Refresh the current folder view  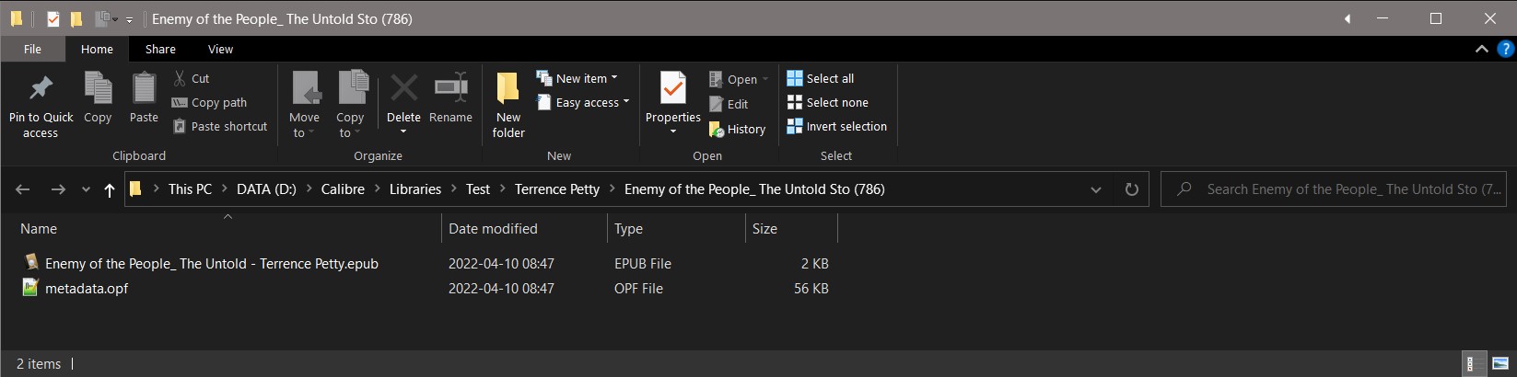point(1132,189)
